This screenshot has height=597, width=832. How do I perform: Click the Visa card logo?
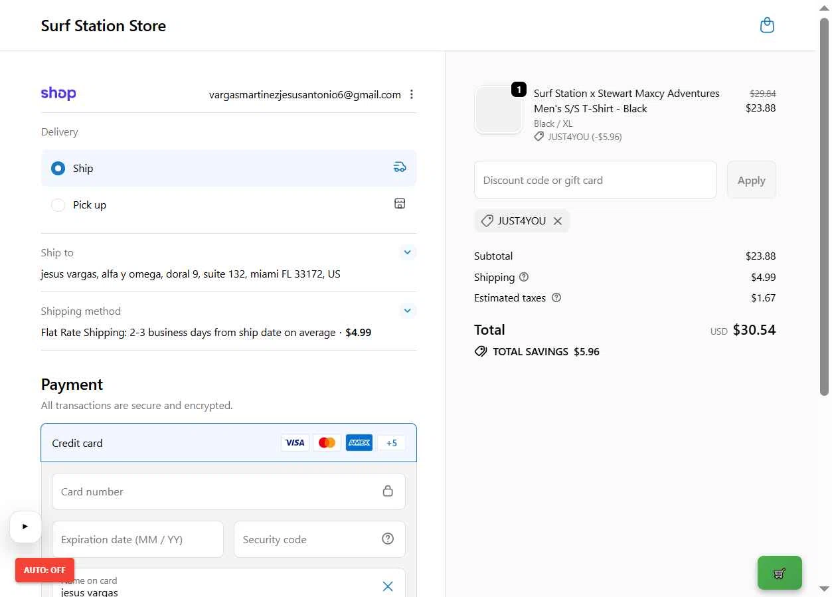(295, 443)
